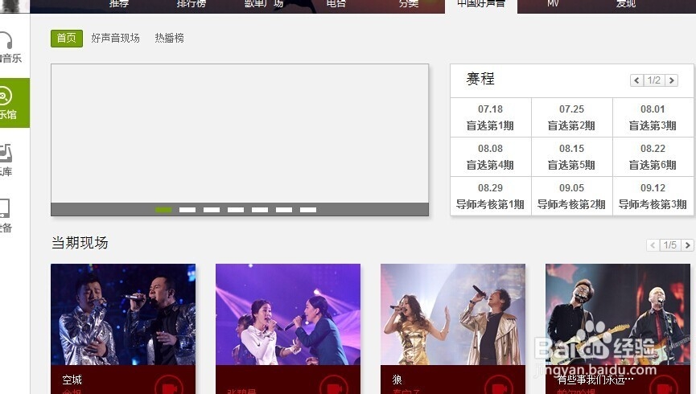Open 狼 performance thumbnail
The image size is (696, 394).
tap(453, 314)
